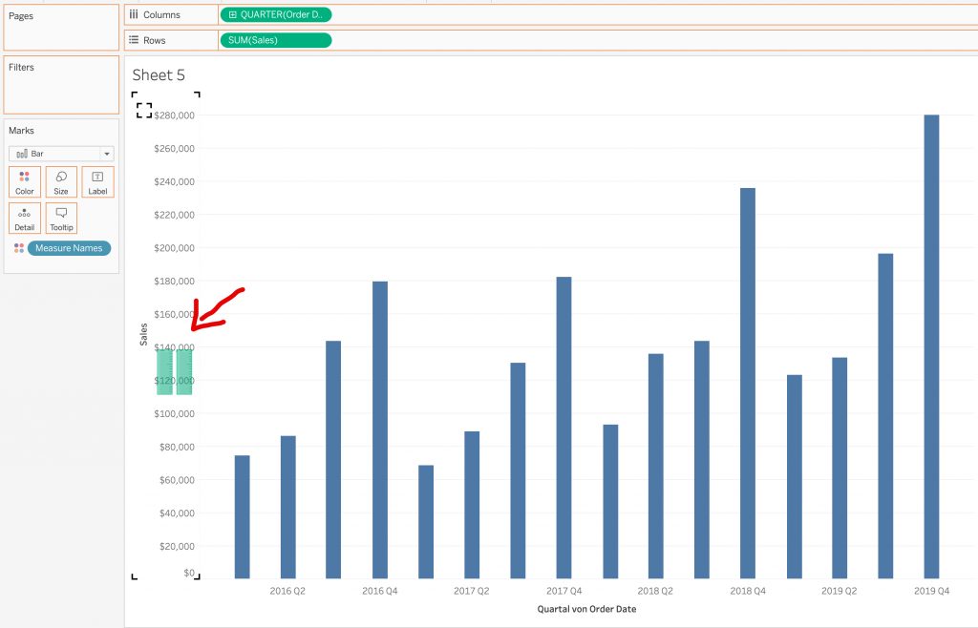The width and height of the screenshot is (978, 628).
Task: Click the Sheet 5 title
Action: (159, 74)
